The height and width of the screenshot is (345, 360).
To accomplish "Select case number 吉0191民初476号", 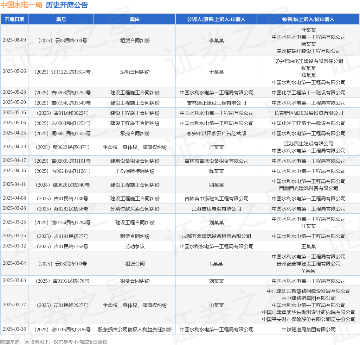I will (63, 281).
